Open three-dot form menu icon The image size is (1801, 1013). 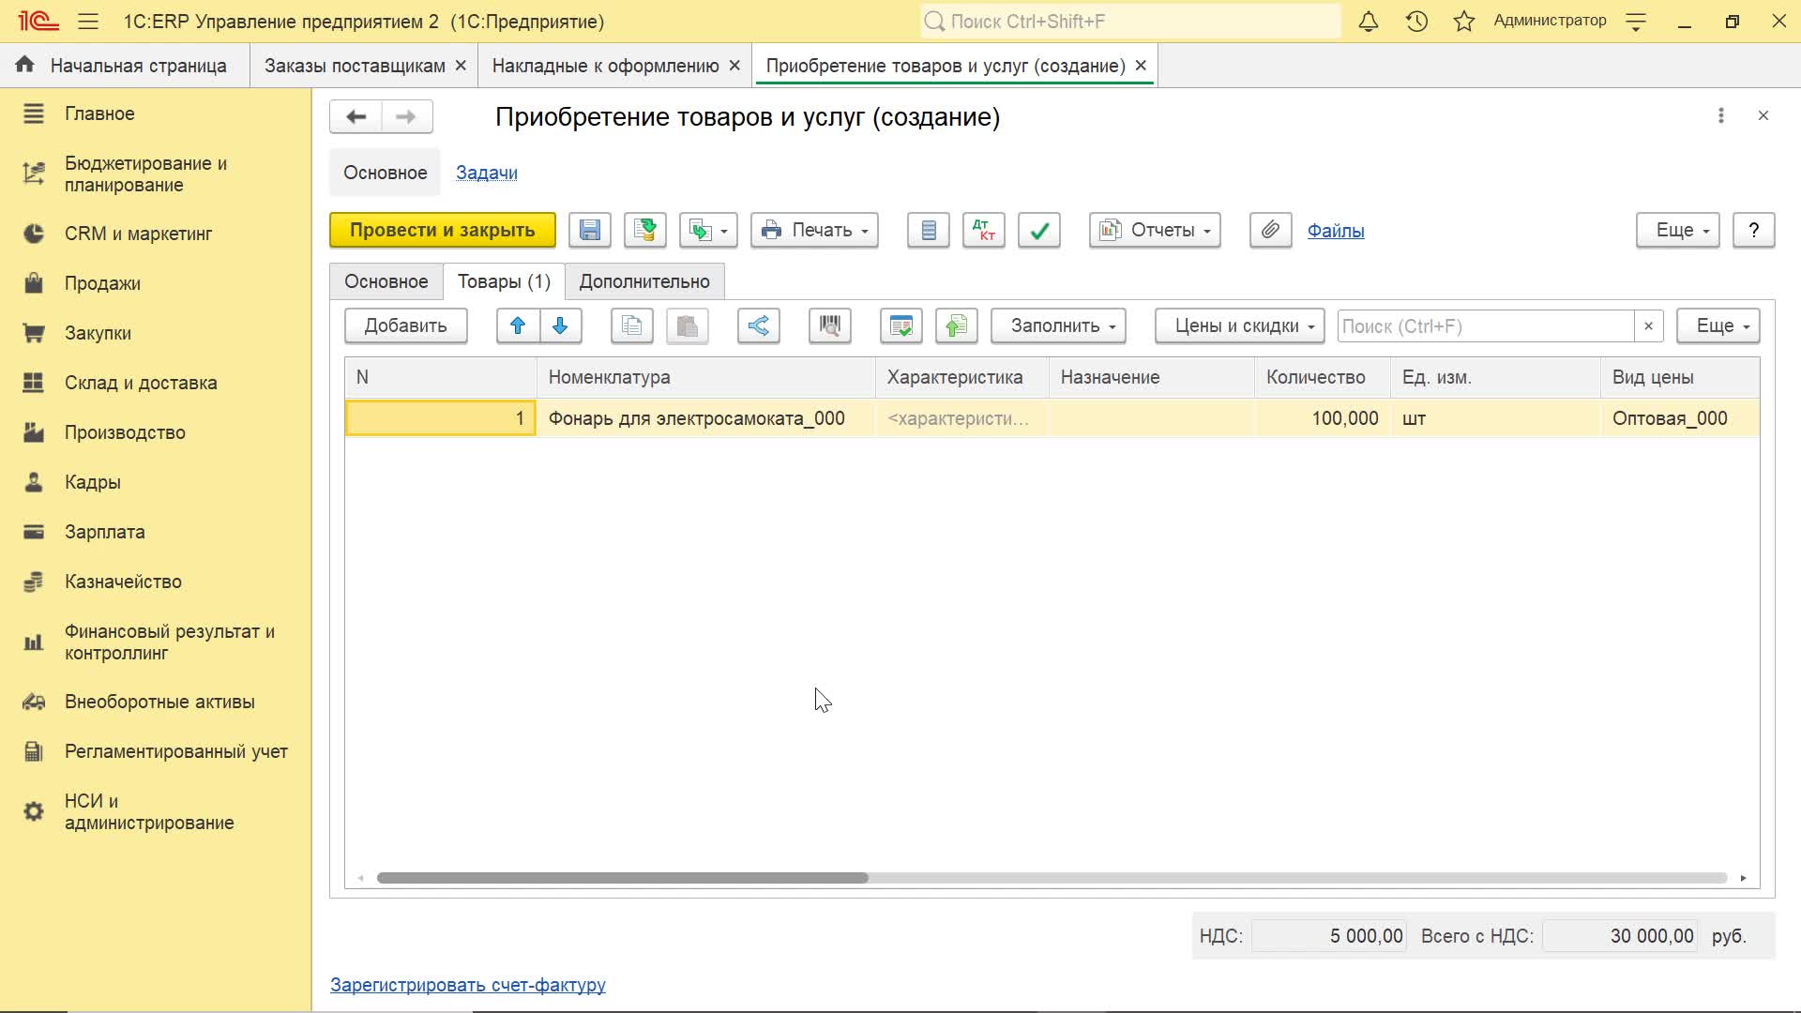pos(1720,115)
